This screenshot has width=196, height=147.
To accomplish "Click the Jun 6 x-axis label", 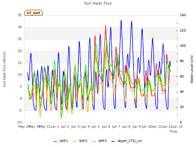I will click(x=106, y=126).
